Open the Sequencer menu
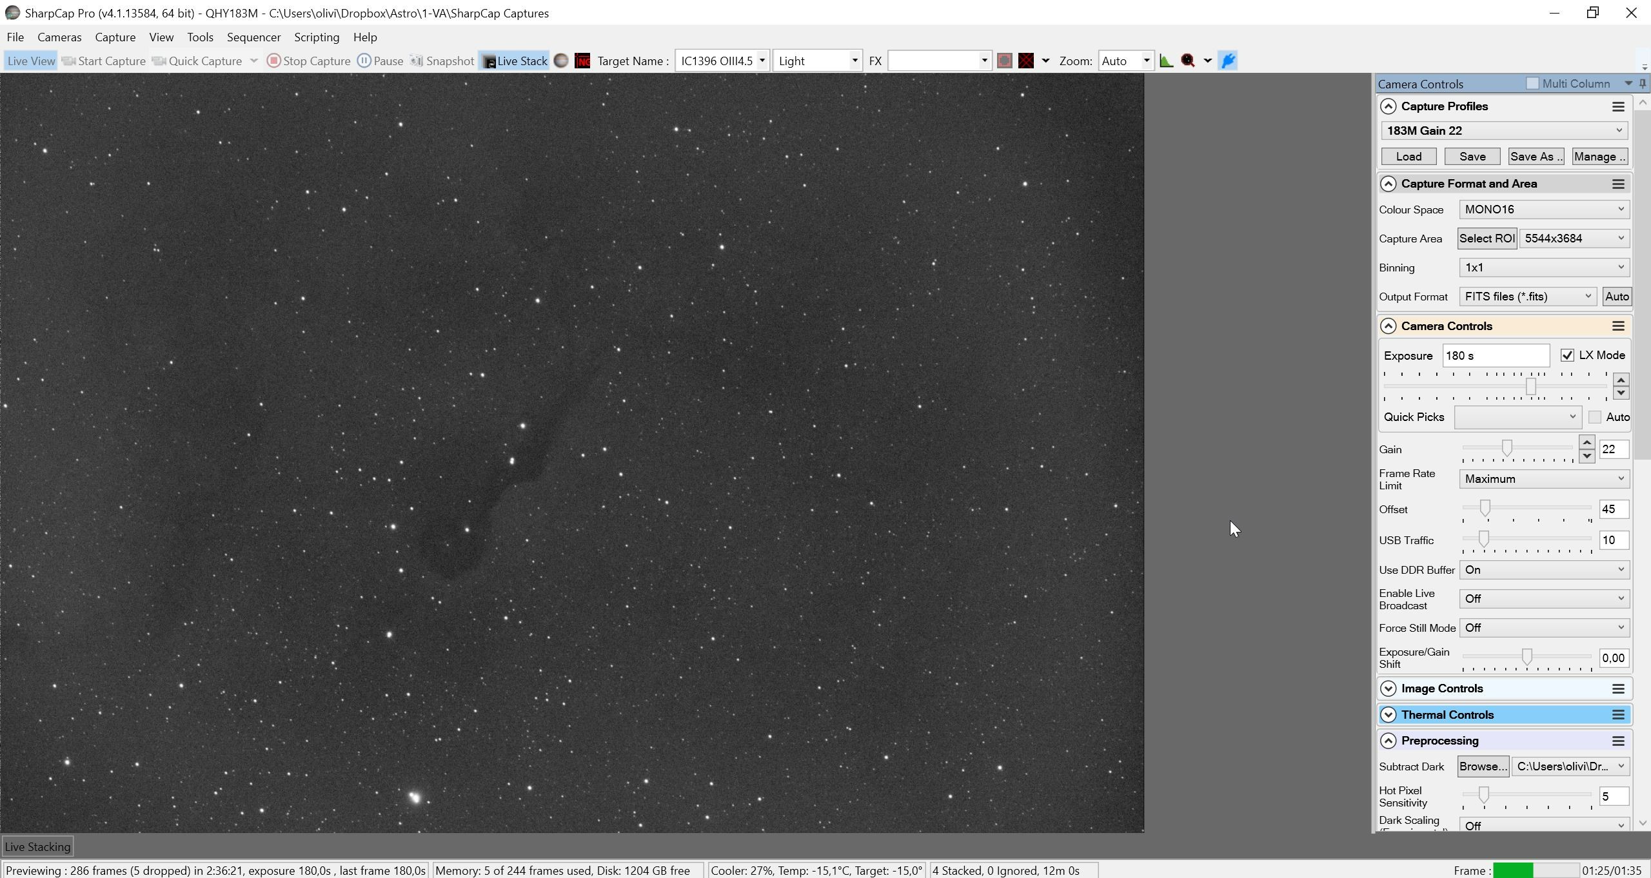 pos(253,37)
